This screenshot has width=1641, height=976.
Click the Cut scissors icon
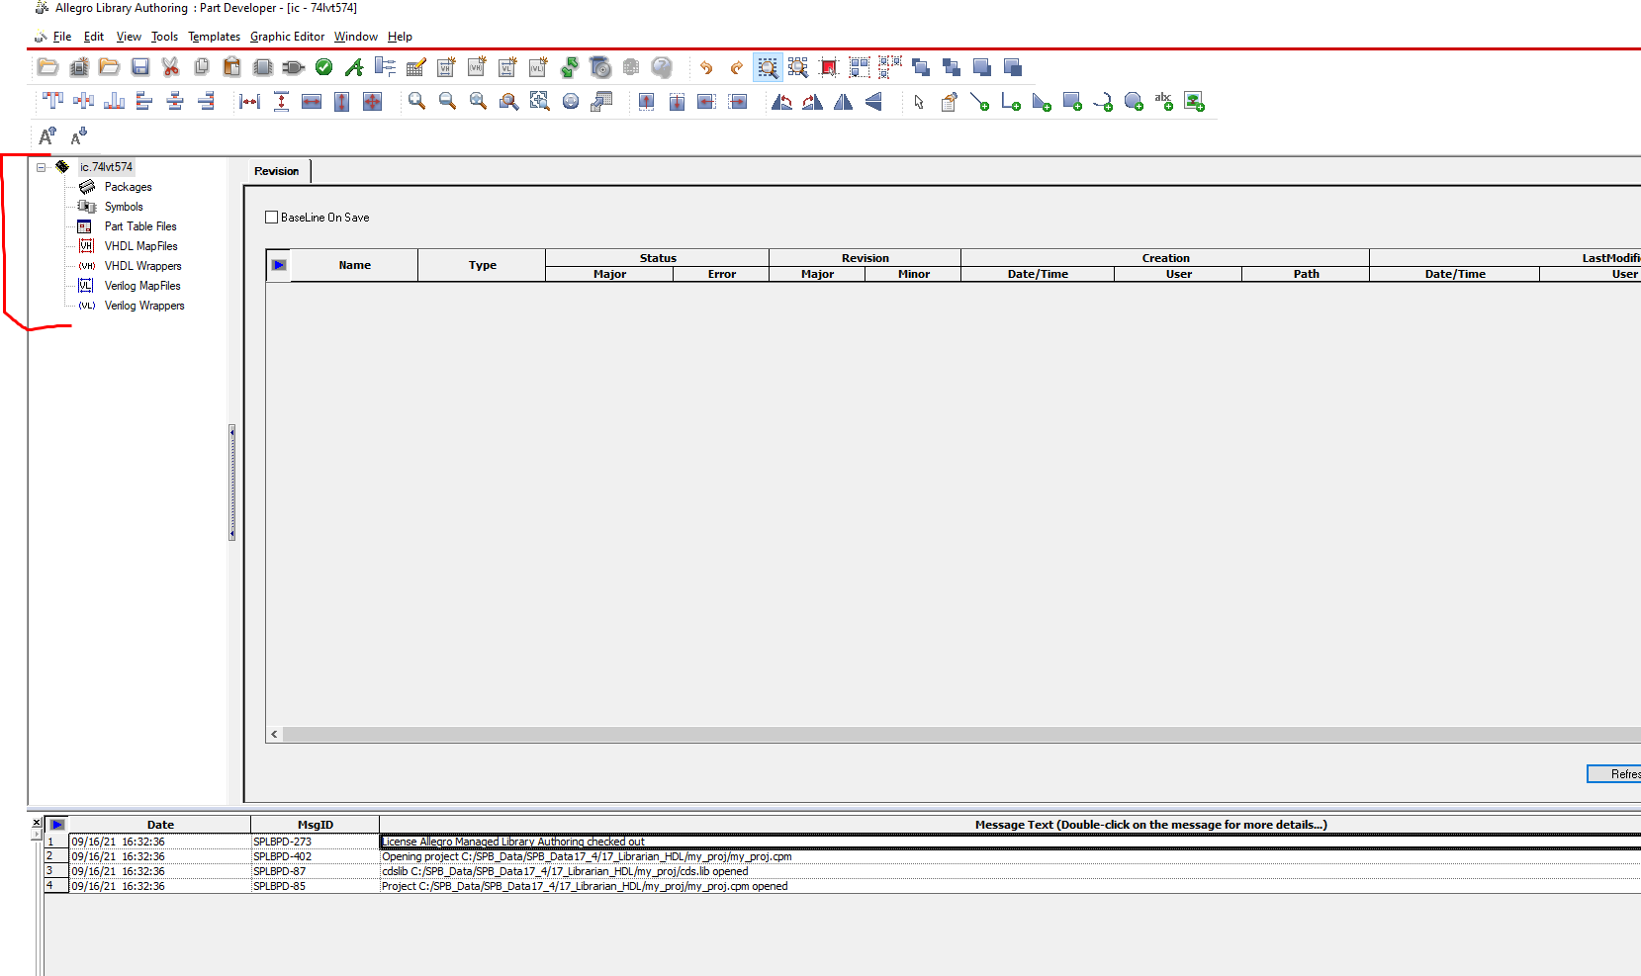coord(171,67)
